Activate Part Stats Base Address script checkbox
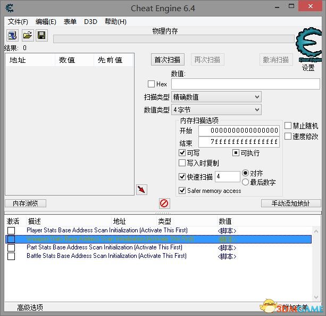 pos(11,248)
